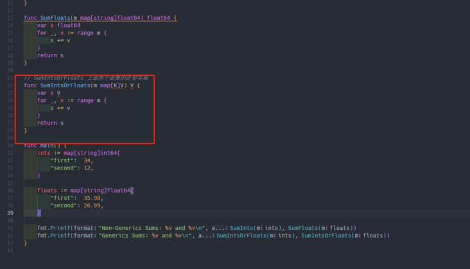Click line number 22 in the gutter

coord(10,85)
